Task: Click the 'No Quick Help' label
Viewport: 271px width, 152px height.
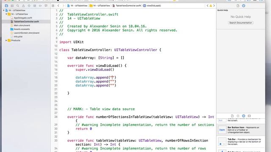Action: pos(241,17)
